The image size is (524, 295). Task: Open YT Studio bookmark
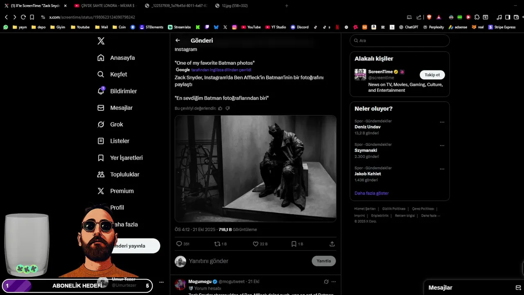[276, 27]
